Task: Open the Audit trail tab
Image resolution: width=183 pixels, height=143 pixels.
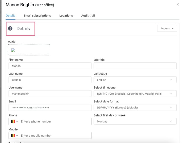Action: (x=88, y=16)
